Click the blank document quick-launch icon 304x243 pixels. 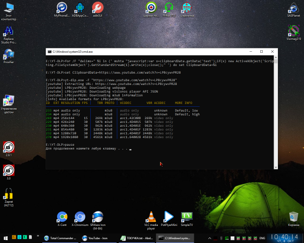click(30, 237)
